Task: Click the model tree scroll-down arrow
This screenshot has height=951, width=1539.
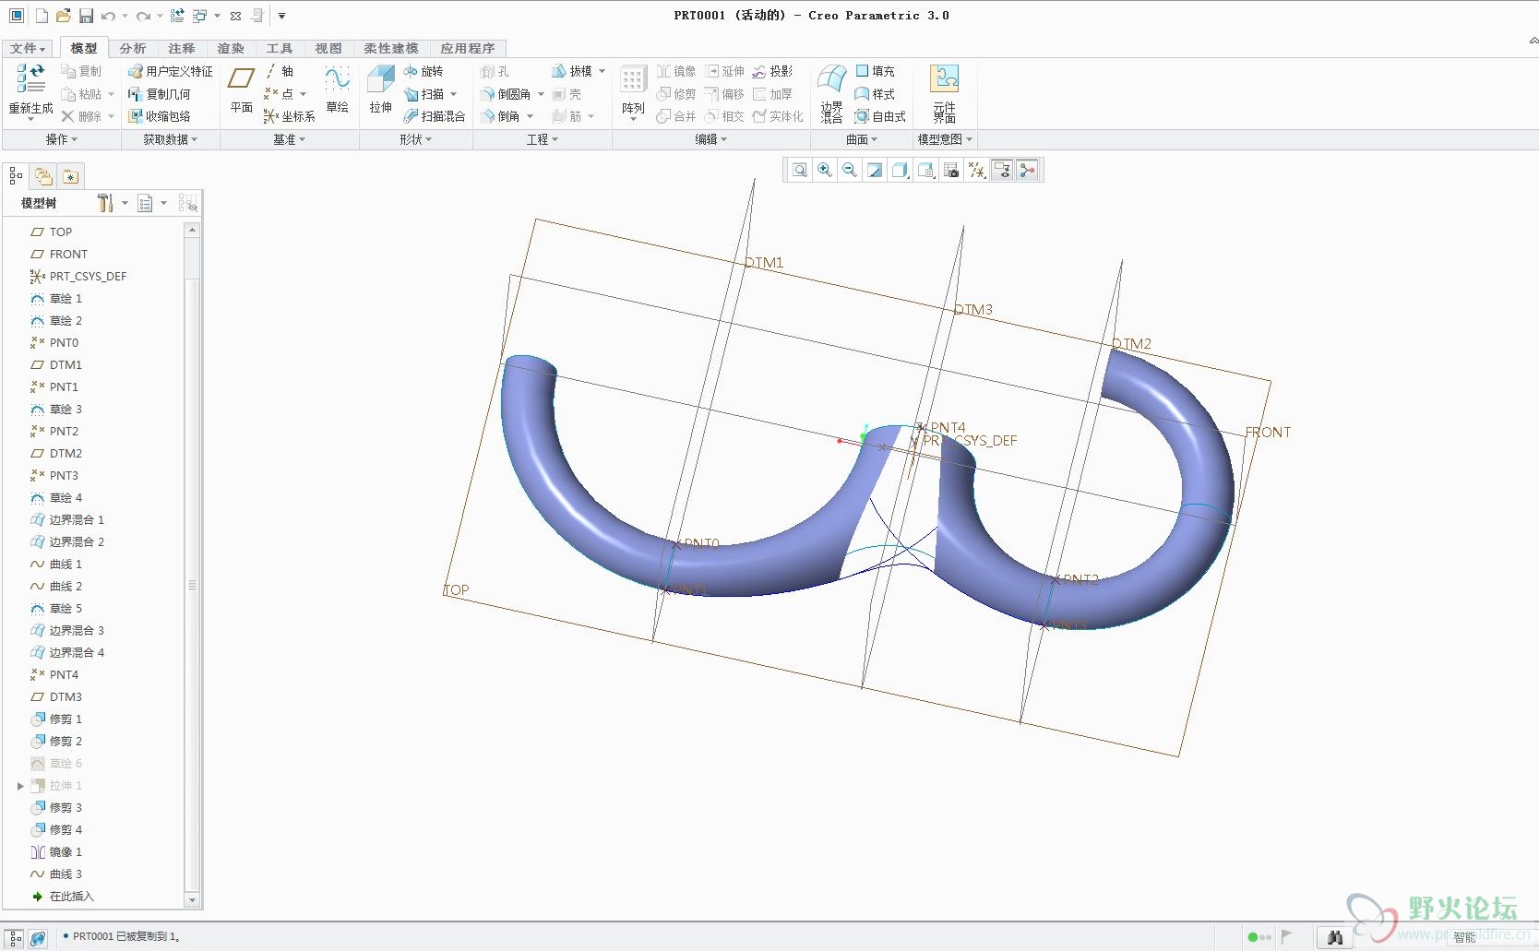Action: coord(192,899)
